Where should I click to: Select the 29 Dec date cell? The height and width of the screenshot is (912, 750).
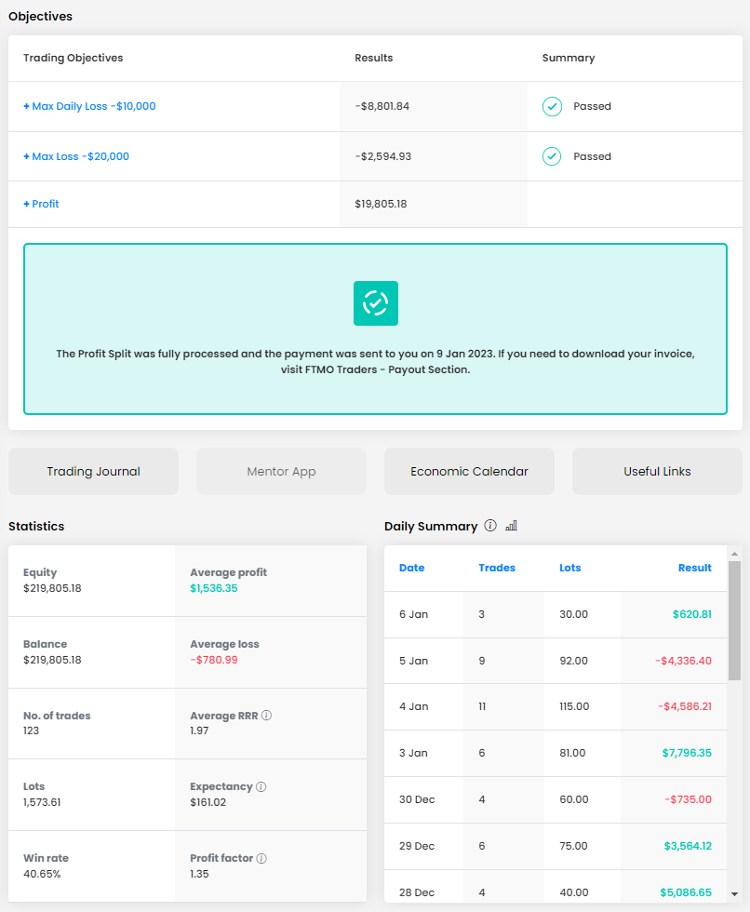click(417, 846)
